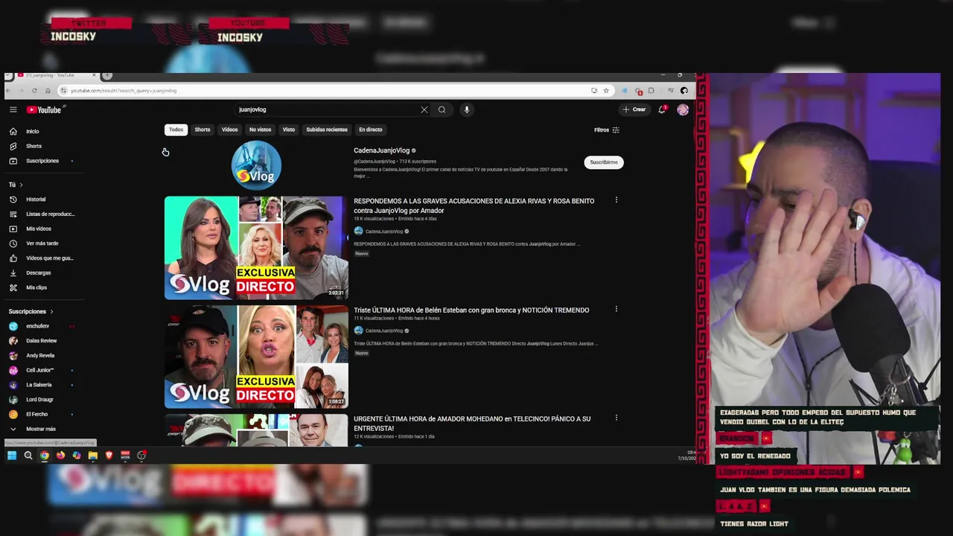Open Brave browser from taskbar

tap(109, 456)
